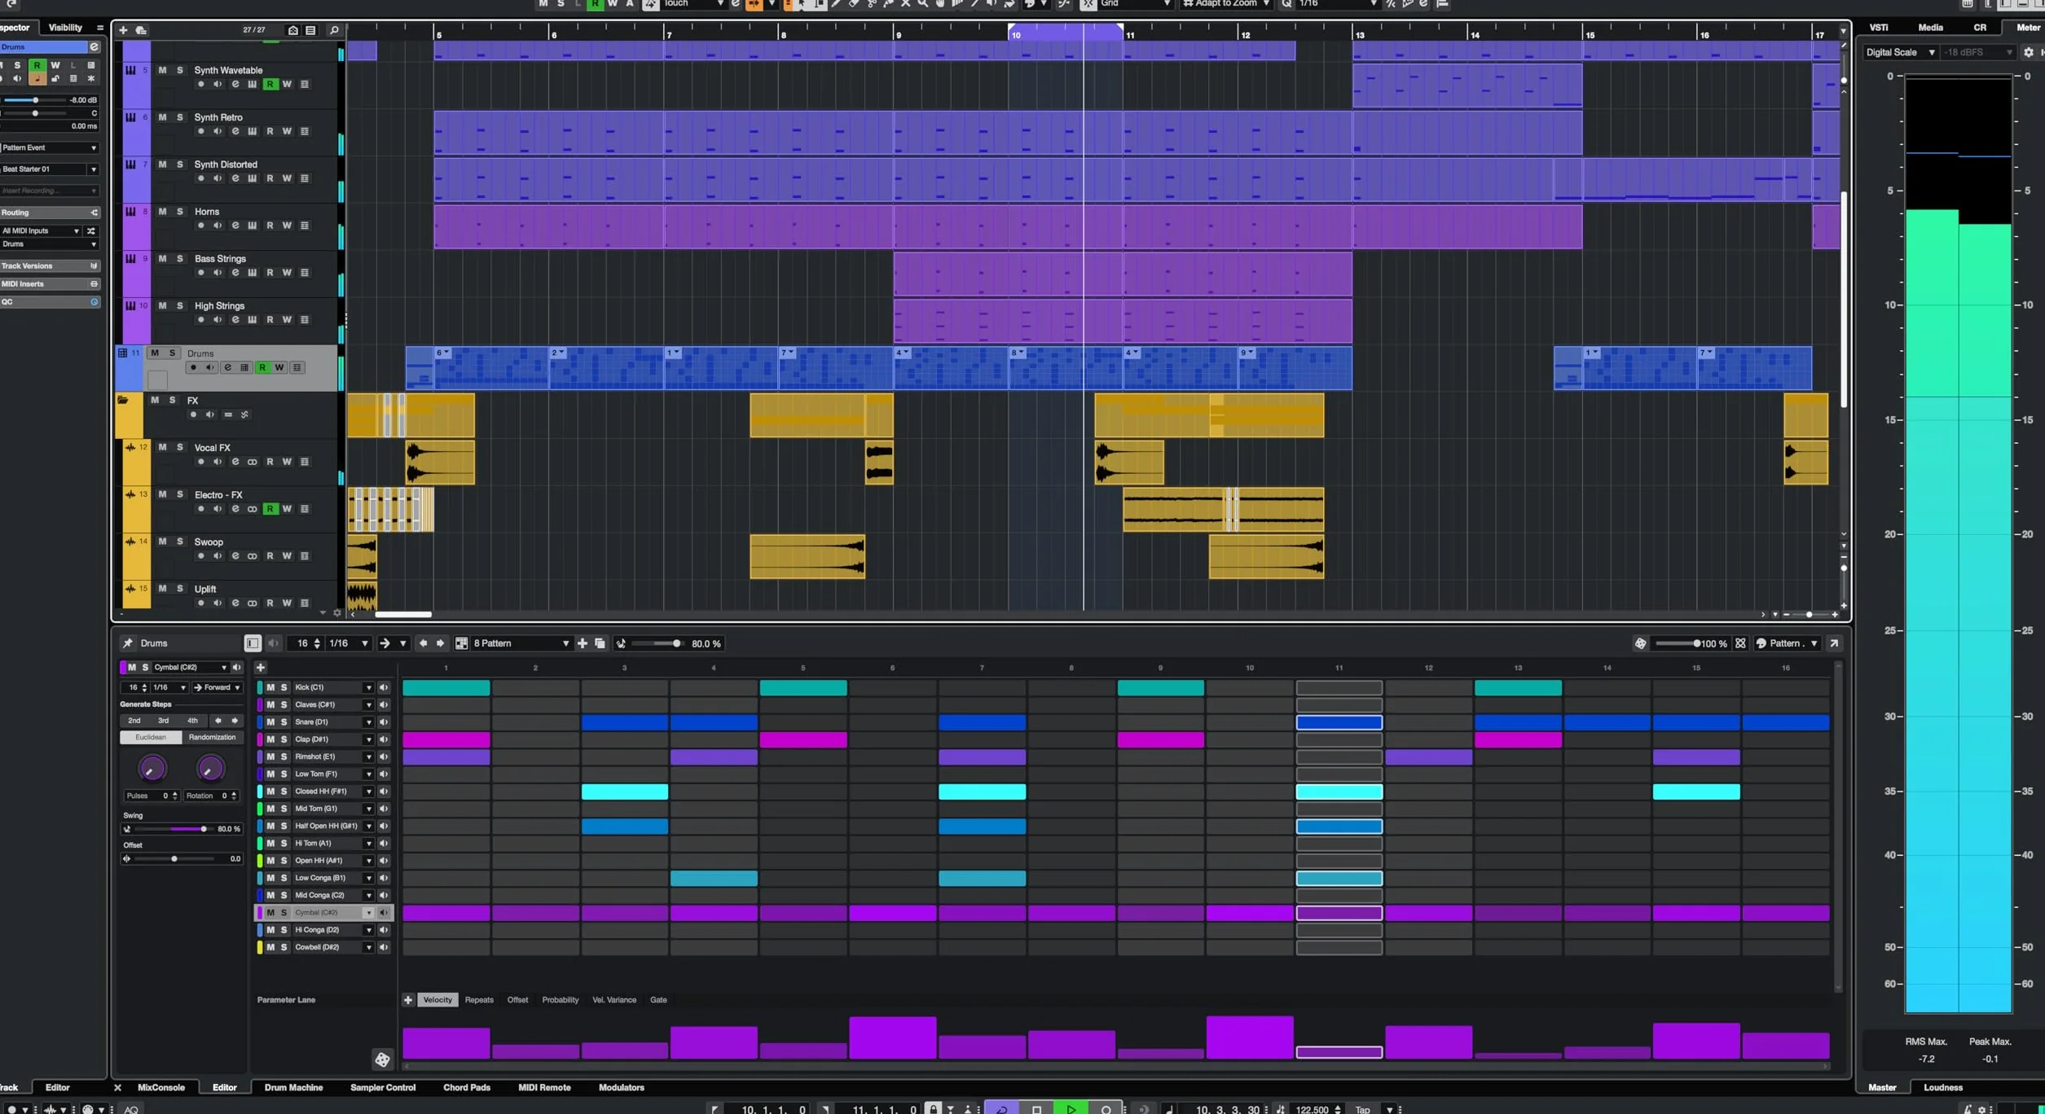The image size is (2045, 1114).
Task: Select the Velocity parameter lane
Action: coord(438,1000)
